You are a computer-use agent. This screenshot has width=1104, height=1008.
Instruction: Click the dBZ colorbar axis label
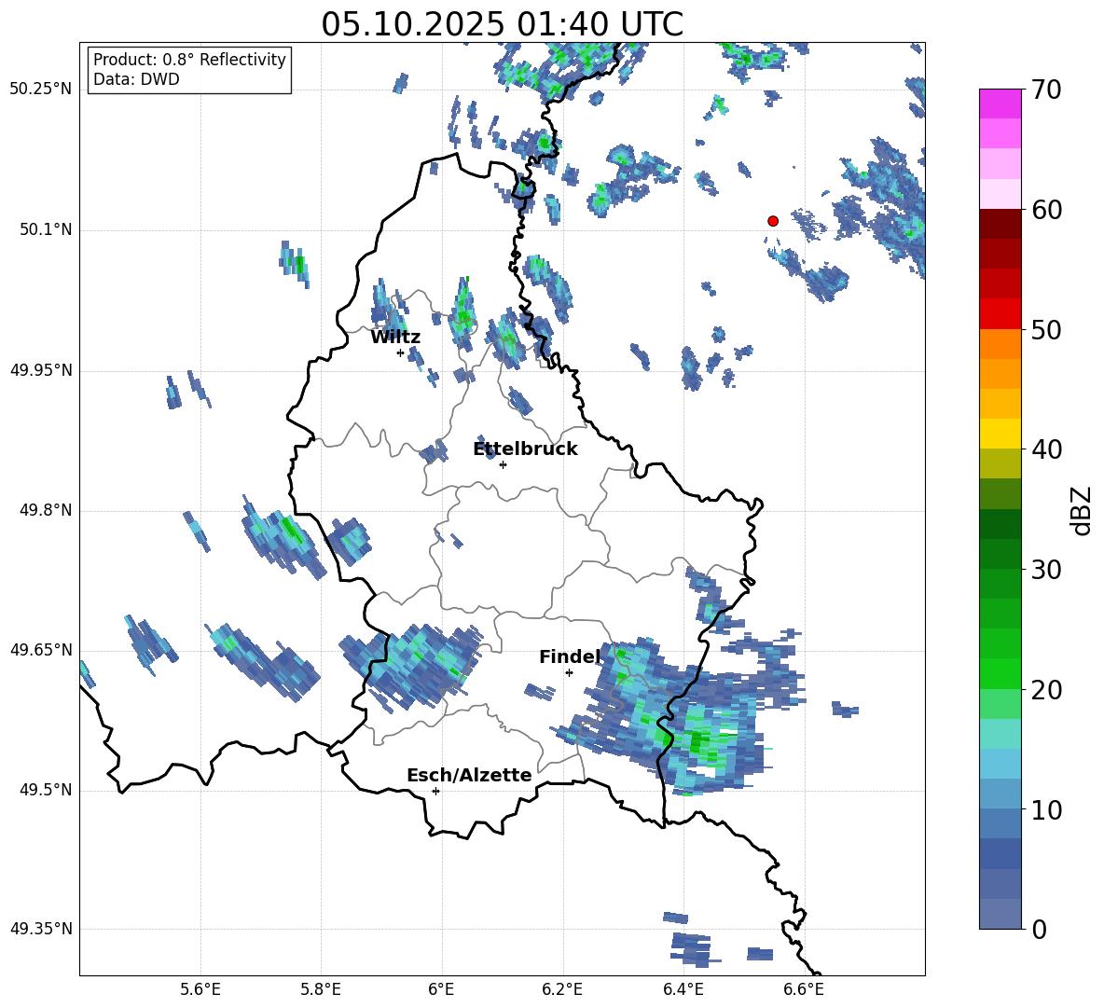1081,510
